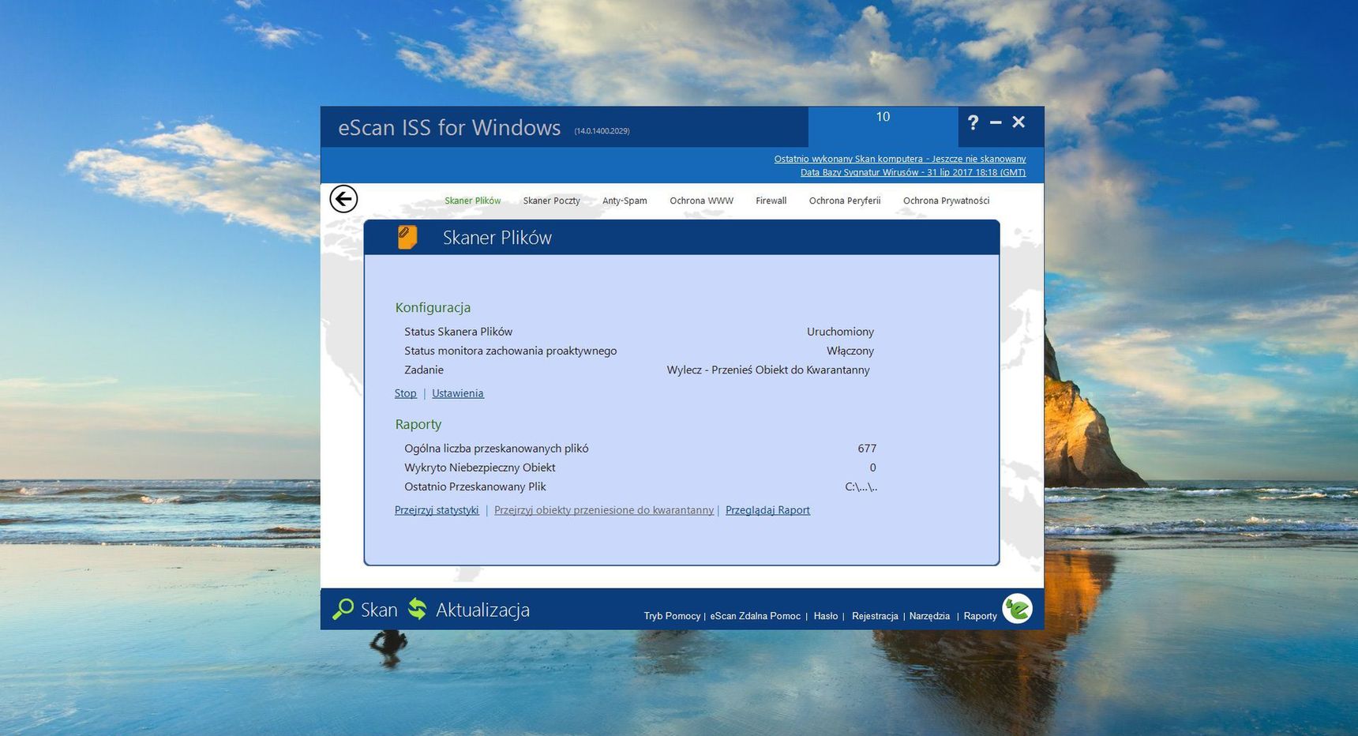Click the Ostatnio Przeskanowany Plik label
Image resolution: width=1358 pixels, height=736 pixels.
[x=475, y=486]
